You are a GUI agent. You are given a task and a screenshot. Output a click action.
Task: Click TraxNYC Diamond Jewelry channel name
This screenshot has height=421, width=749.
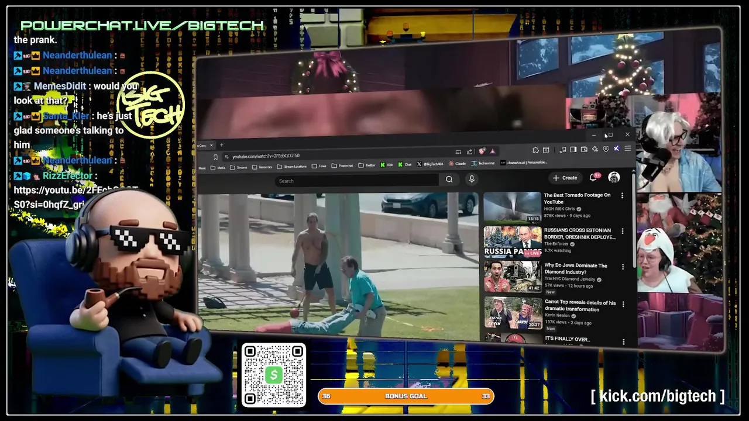[570, 279]
